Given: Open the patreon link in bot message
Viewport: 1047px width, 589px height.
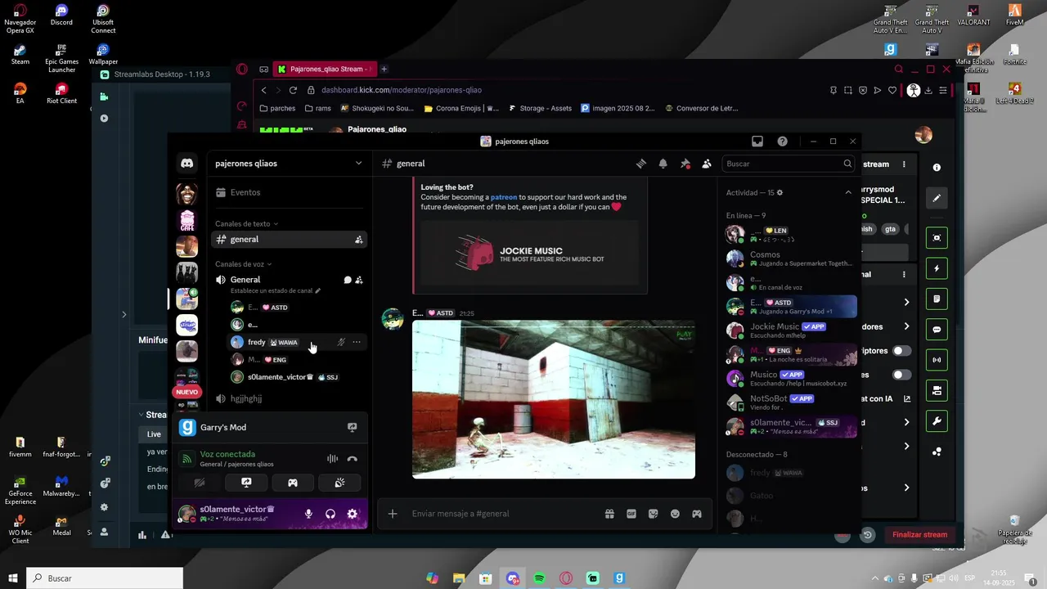Looking at the screenshot, I should coord(502,197).
